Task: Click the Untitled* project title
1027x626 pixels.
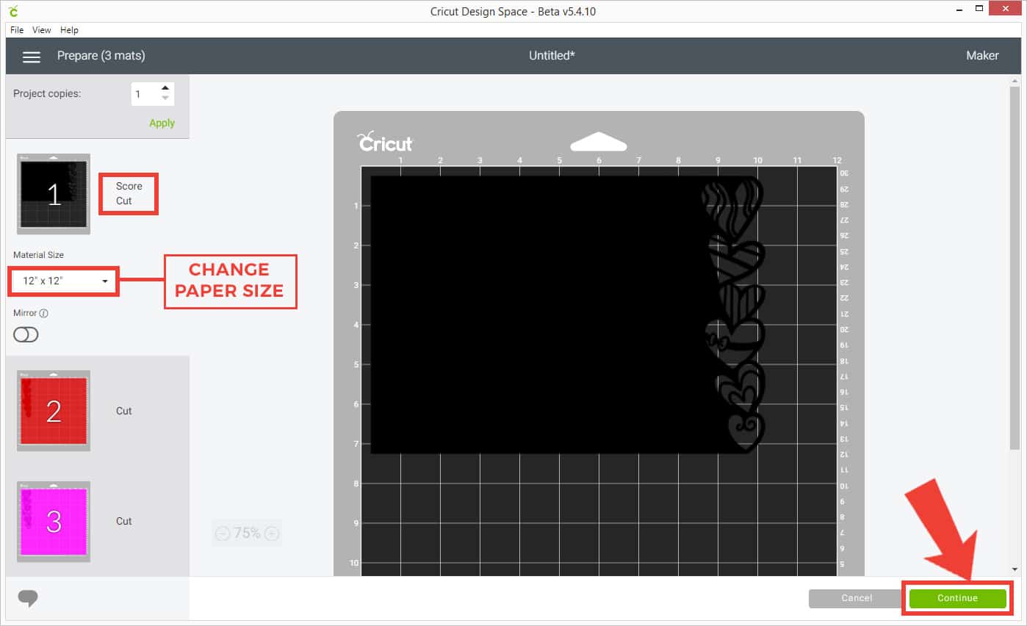Action: [x=552, y=56]
